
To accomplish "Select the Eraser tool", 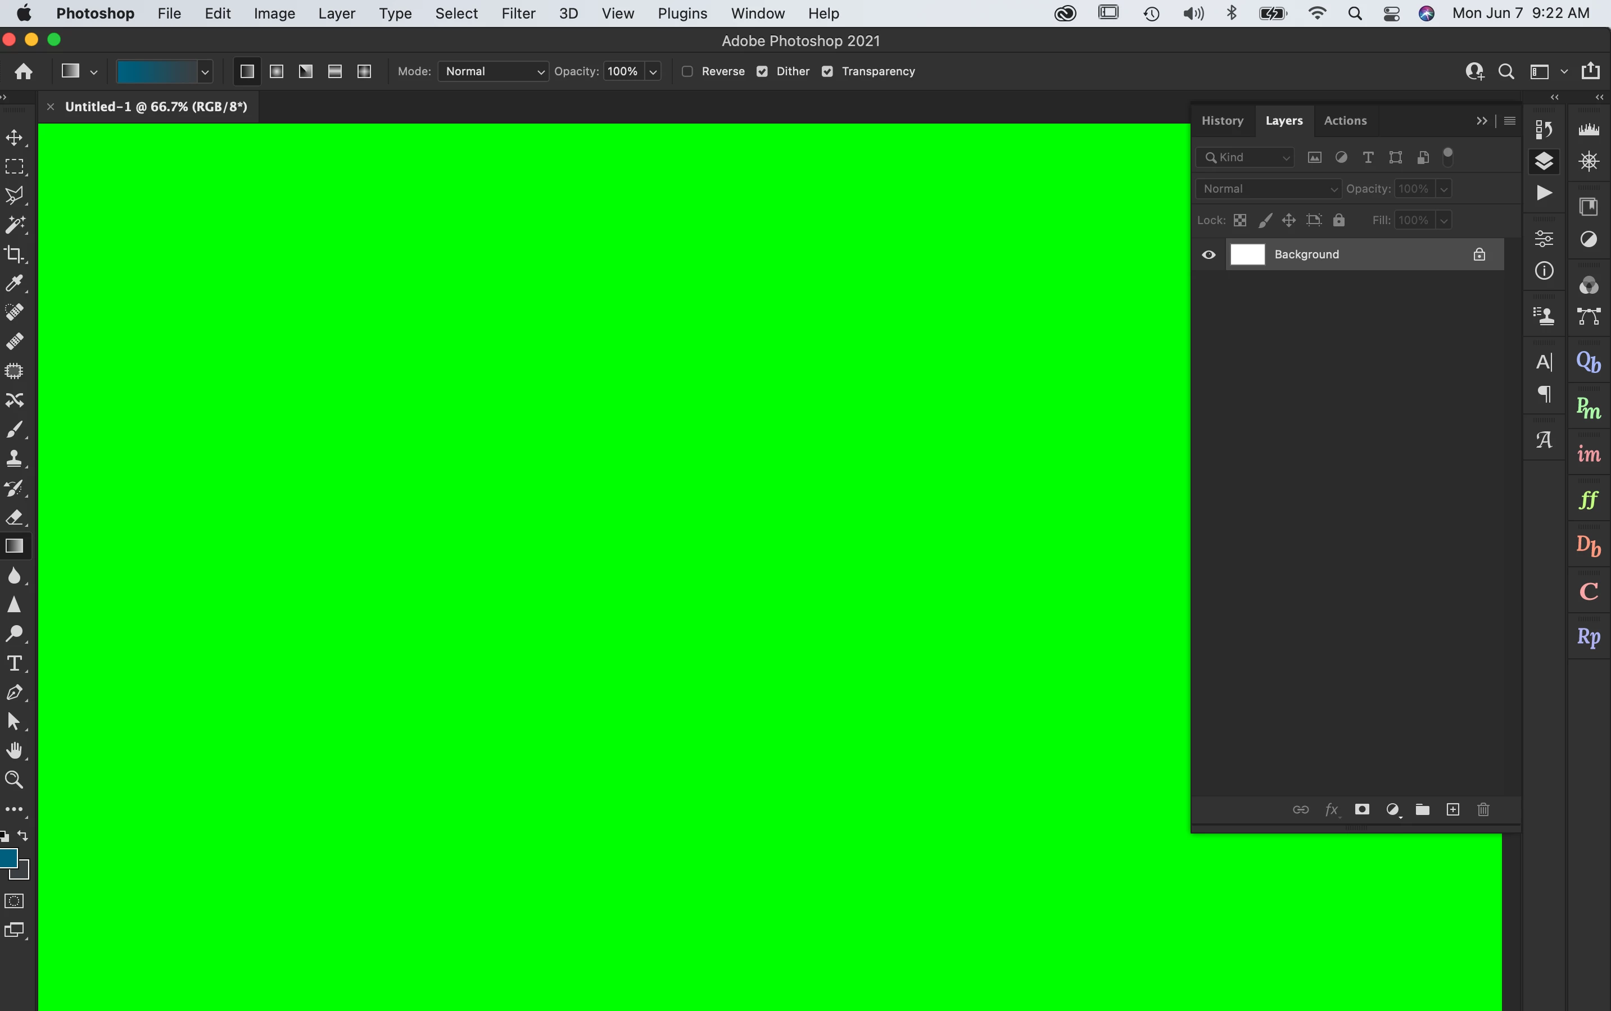I will 14,517.
